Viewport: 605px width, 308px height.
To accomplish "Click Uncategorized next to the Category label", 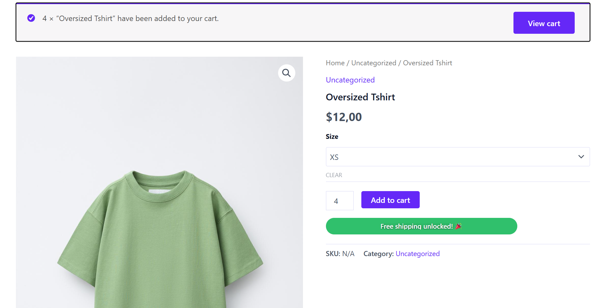I will (417, 254).
